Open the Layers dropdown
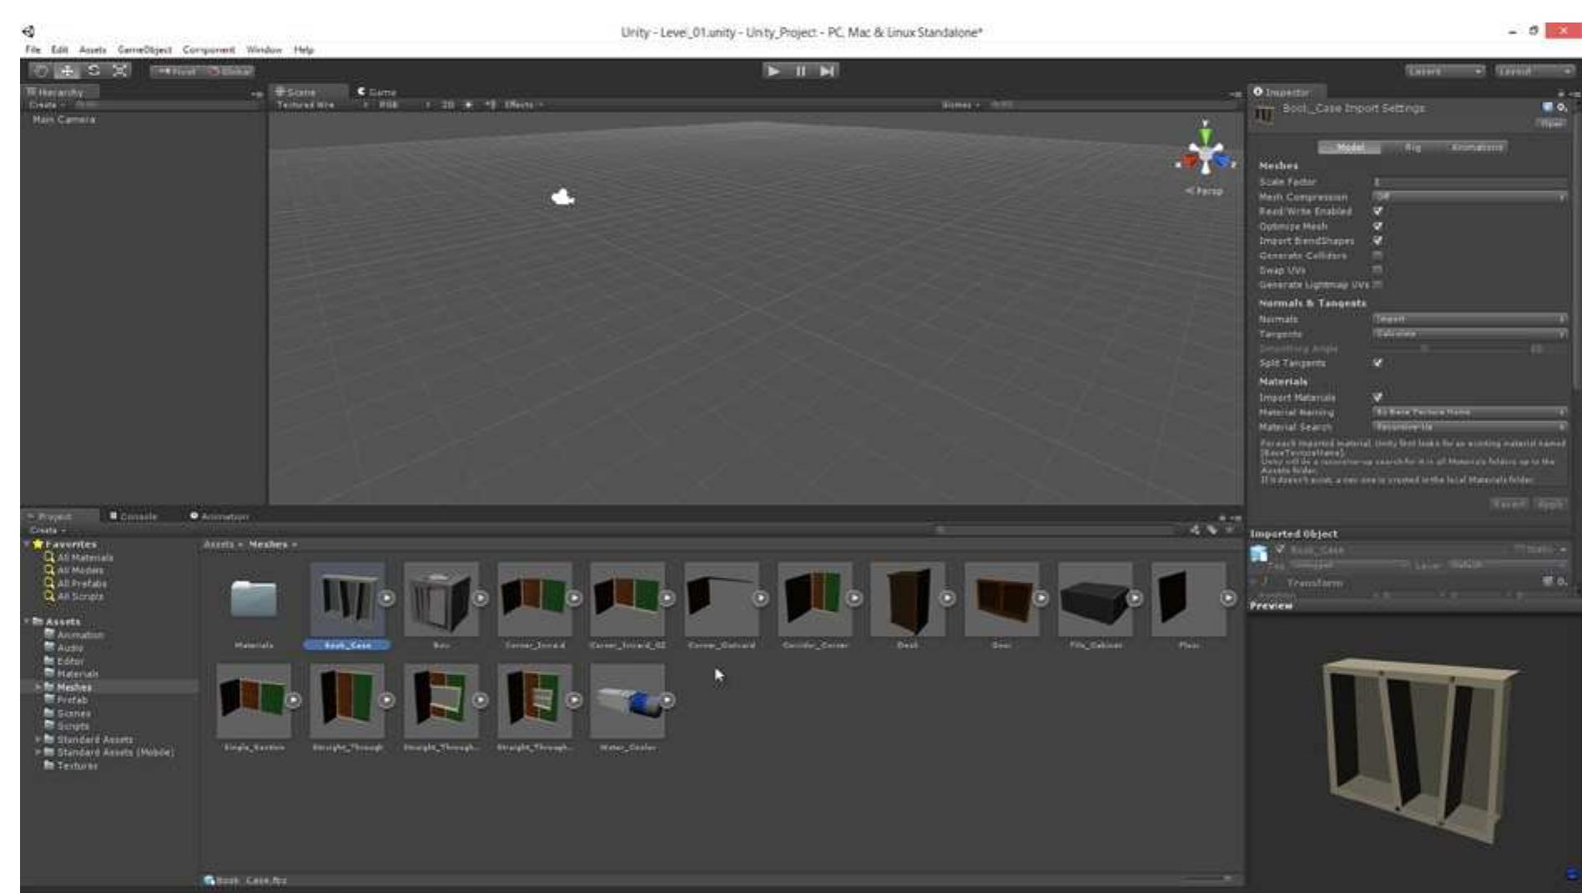 [x=1444, y=71]
